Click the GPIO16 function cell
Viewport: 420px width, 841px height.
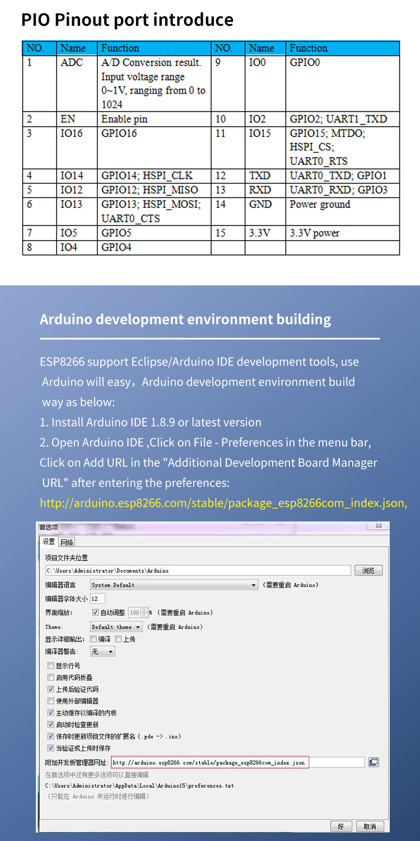155,147
